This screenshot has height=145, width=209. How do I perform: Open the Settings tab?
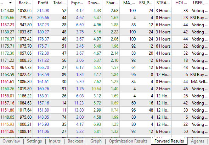[34, 141]
